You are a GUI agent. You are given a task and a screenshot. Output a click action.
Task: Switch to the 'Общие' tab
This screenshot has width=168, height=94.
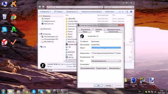(x=85, y=32)
